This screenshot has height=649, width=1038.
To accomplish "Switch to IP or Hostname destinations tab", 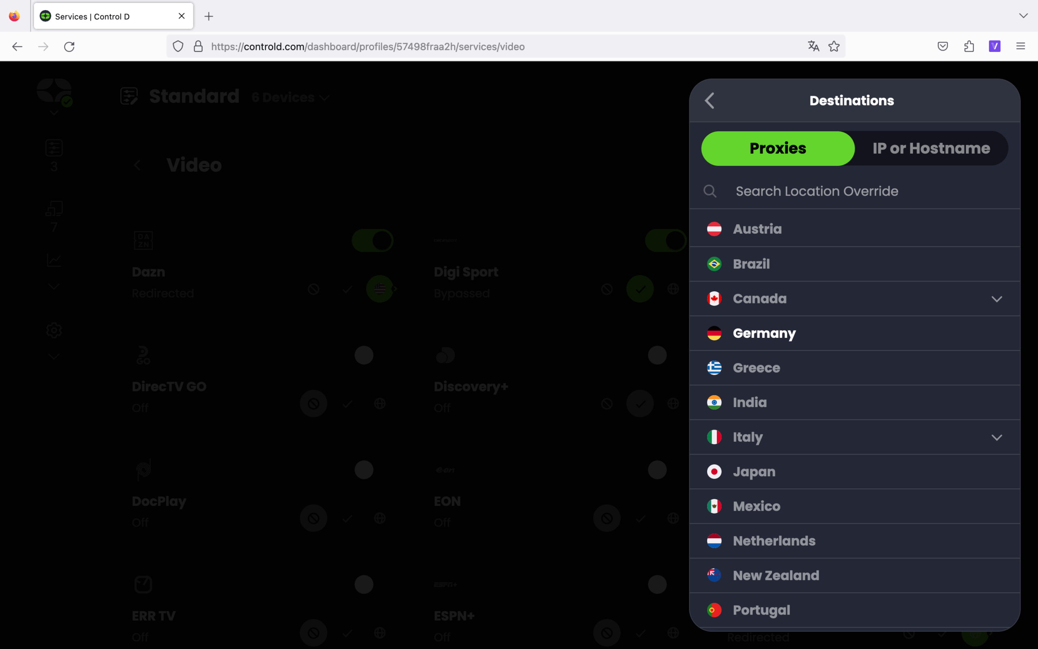I will [x=932, y=148].
